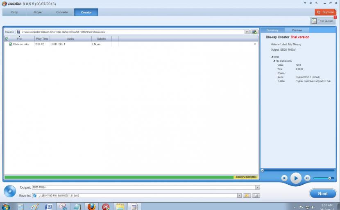Switch to the Copy tab
This screenshot has height=210, width=340.
click(14, 12)
